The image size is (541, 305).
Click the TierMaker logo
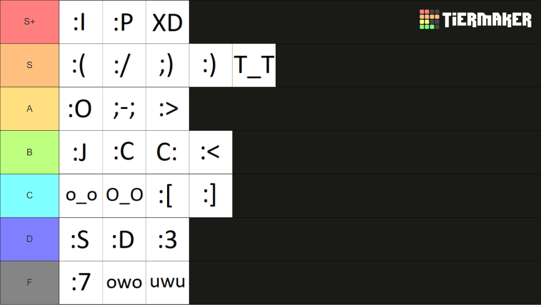pos(476,19)
